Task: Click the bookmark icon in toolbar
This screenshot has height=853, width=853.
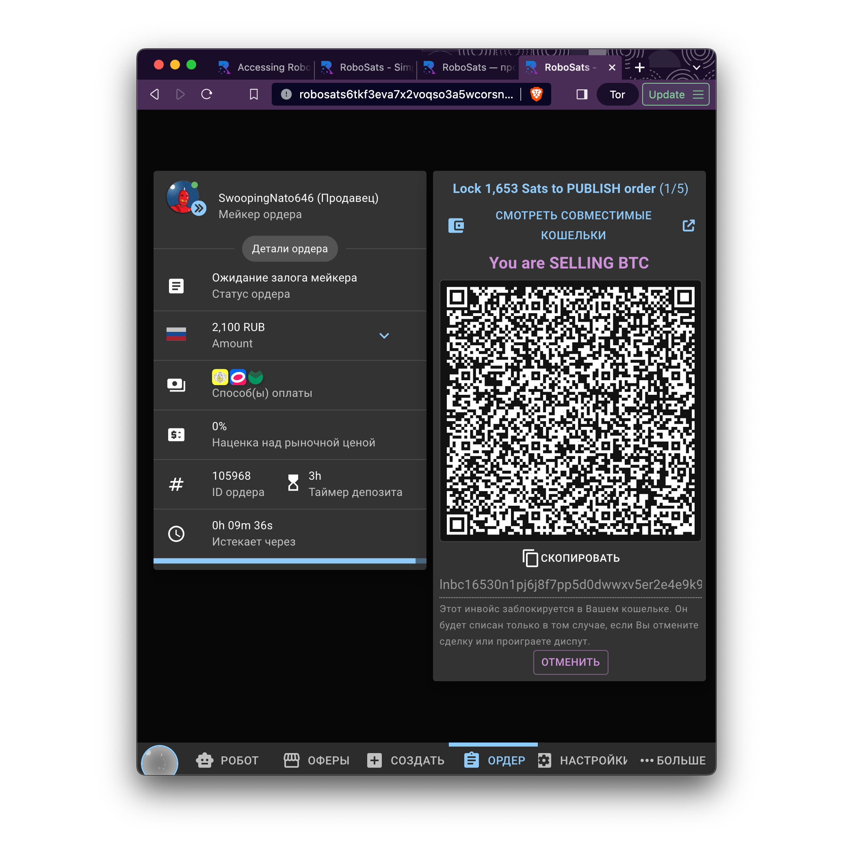Action: coord(254,94)
